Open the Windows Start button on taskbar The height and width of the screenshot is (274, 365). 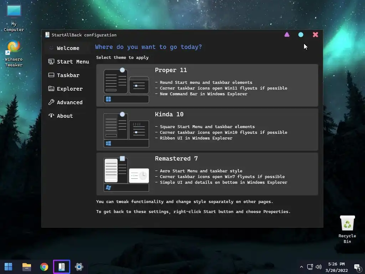(x=9, y=267)
